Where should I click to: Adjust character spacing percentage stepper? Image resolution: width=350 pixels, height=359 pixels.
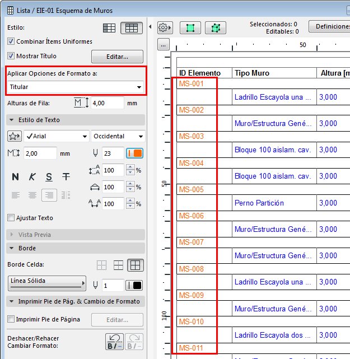pos(130,203)
